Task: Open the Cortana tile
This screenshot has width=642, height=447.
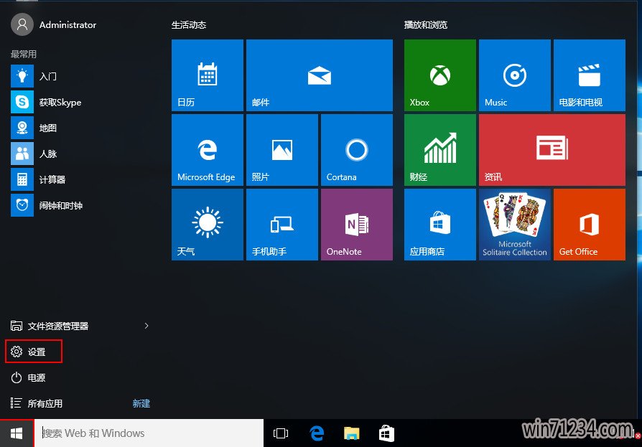Action: pyautogui.click(x=357, y=150)
